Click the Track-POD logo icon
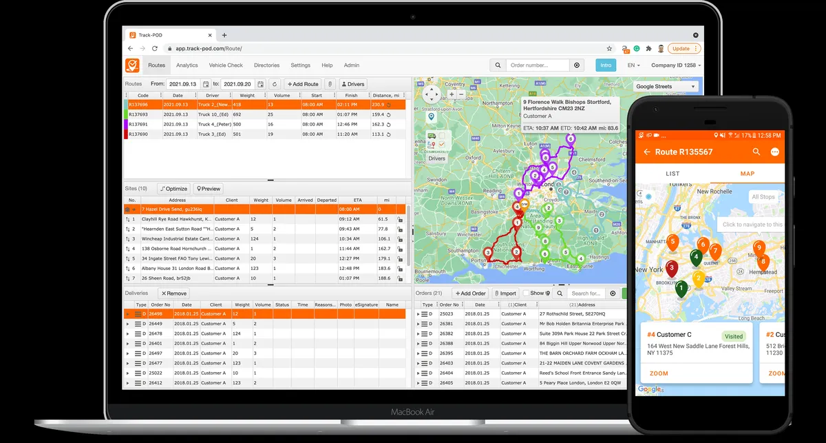This screenshot has width=826, height=443. tap(132, 65)
